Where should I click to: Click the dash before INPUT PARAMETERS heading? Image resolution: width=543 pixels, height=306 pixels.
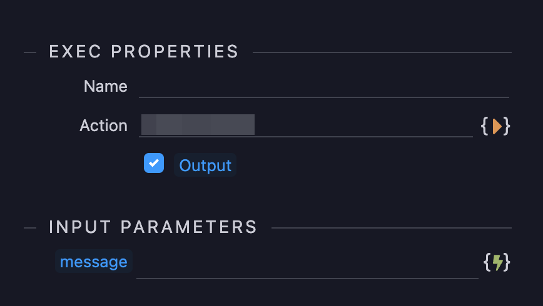(30, 228)
